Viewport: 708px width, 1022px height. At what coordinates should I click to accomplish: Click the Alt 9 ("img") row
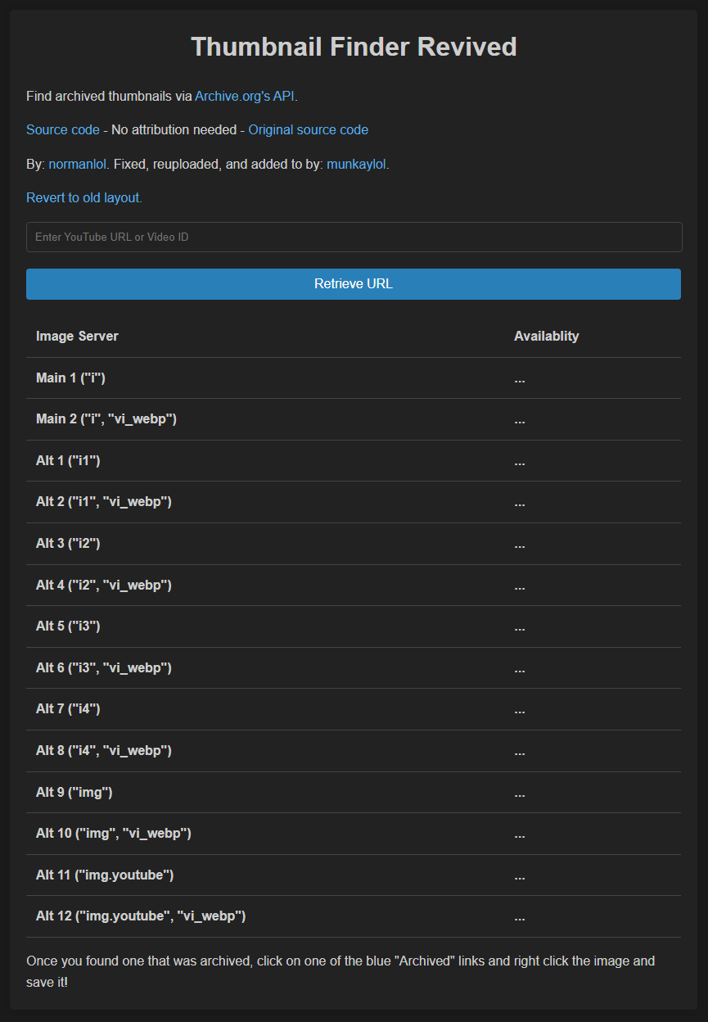point(75,792)
